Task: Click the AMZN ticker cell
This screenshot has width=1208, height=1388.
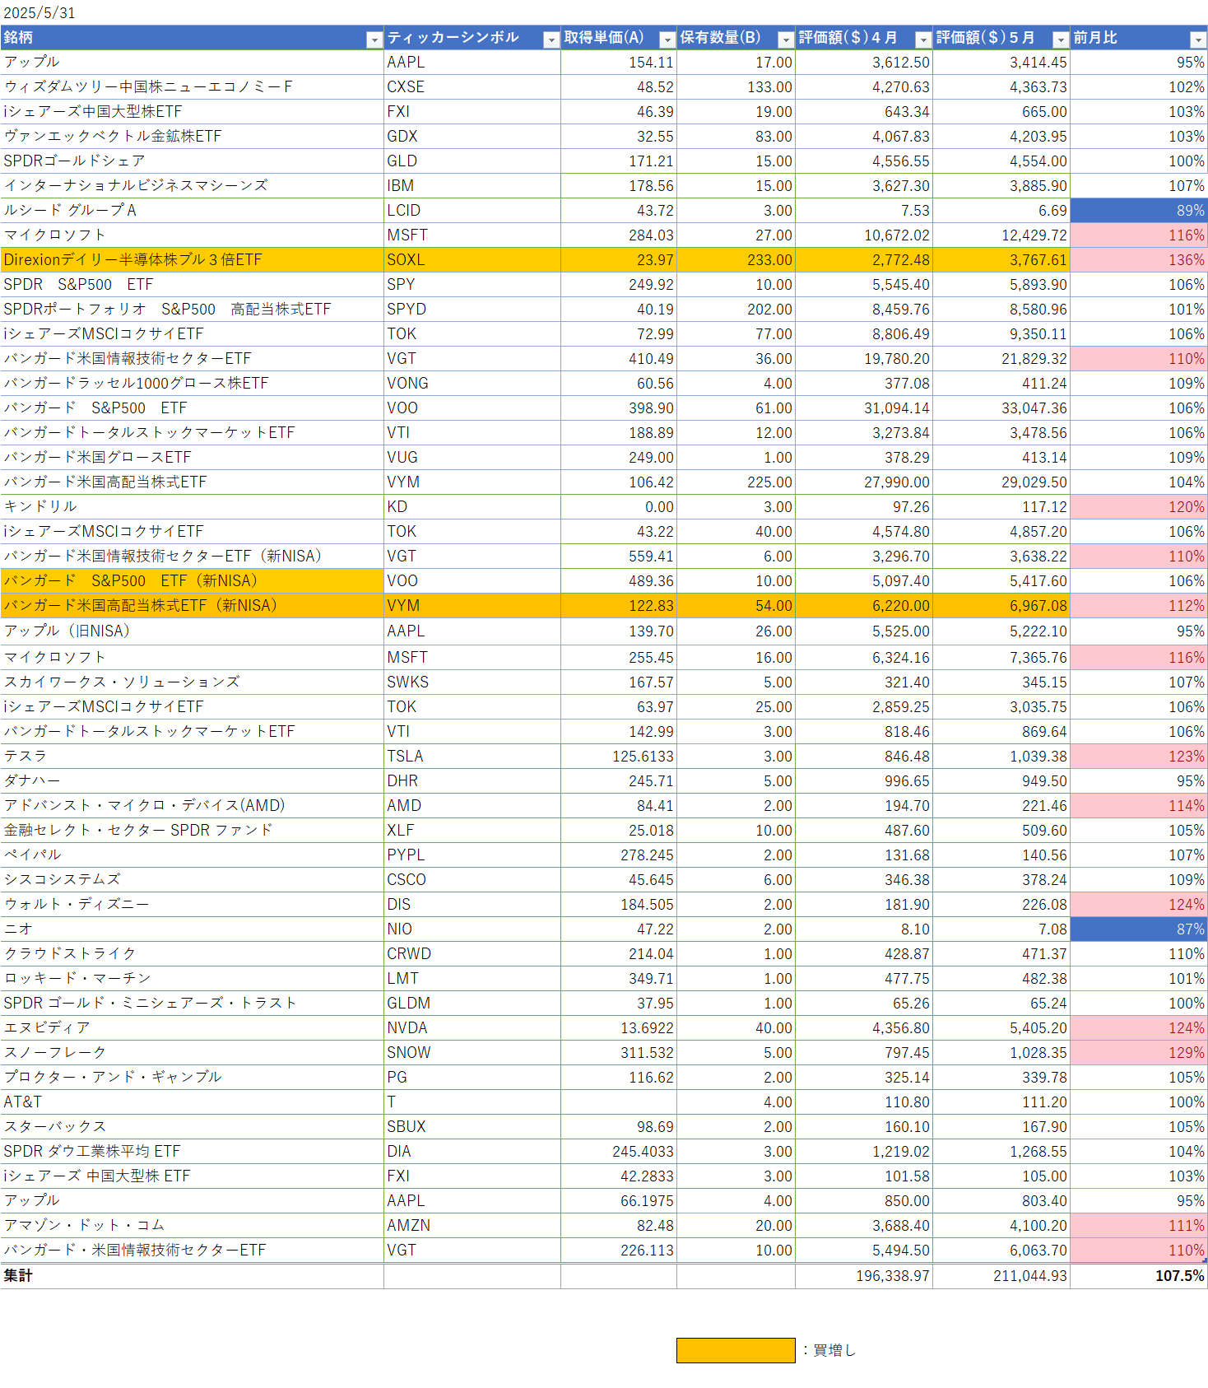Action: [472, 1225]
